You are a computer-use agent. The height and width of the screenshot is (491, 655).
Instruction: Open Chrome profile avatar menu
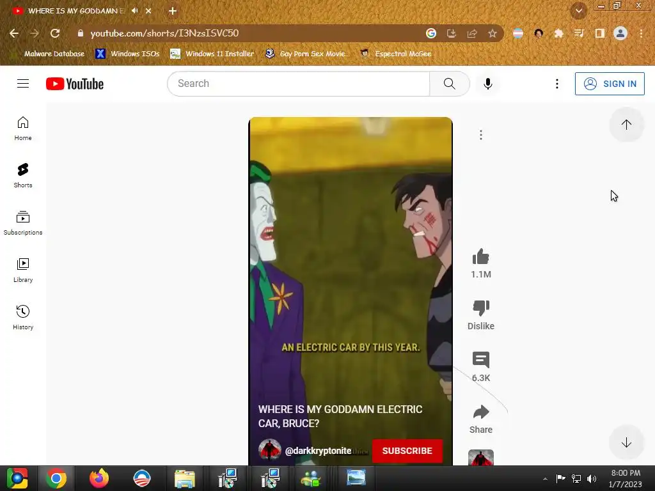(620, 33)
